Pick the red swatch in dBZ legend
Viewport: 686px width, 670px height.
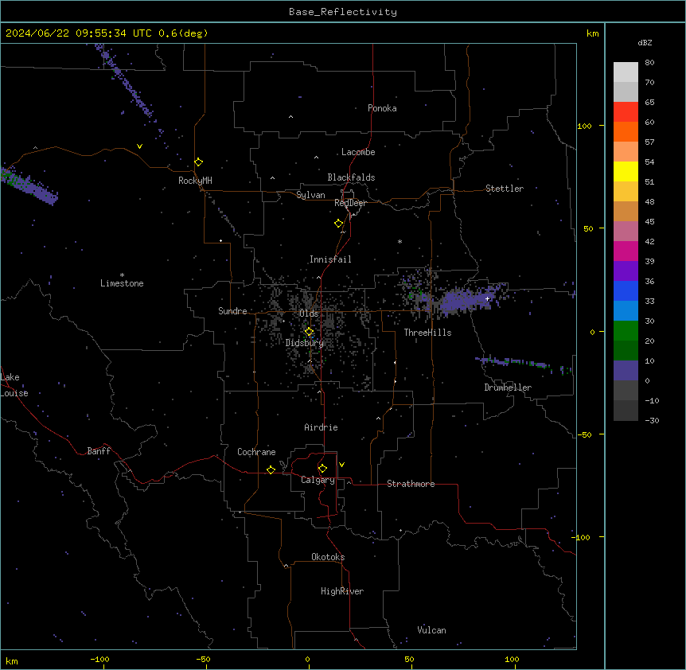[626, 111]
